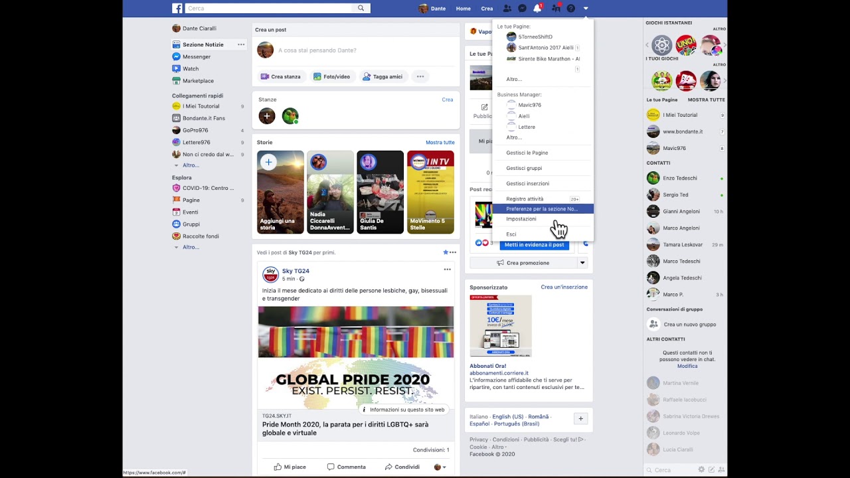Click the Facebook logo icon

coord(177,9)
